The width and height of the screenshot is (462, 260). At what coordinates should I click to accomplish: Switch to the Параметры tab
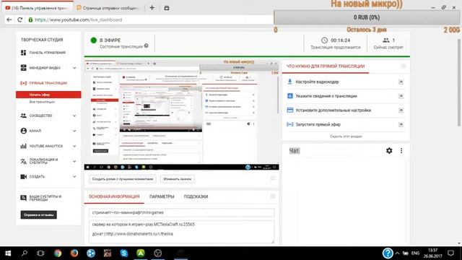[x=162, y=196]
